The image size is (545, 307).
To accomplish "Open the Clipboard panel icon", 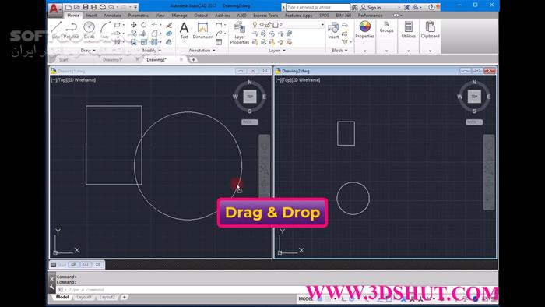I will pos(431,29).
